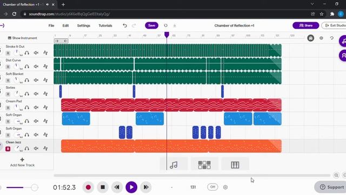
Task: Arm recording on Stroke It Out track
Action: pyautogui.click(x=8, y=53)
